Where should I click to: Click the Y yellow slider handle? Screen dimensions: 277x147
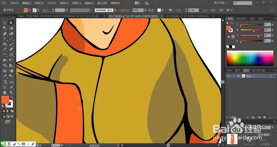pyautogui.click(x=258, y=37)
